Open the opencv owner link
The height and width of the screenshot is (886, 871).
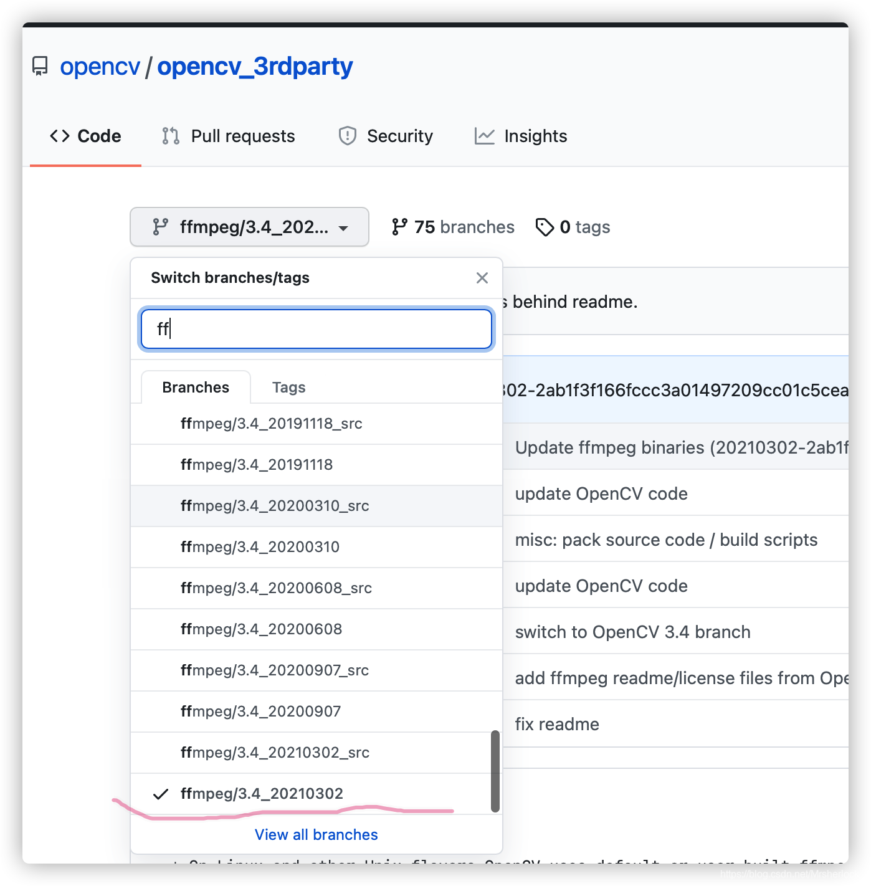[x=100, y=66]
